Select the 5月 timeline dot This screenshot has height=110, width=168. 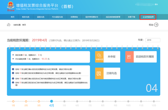click(x=64, y=101)
